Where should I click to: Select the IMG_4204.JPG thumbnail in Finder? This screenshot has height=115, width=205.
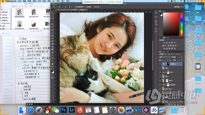(x=34, y=12)
